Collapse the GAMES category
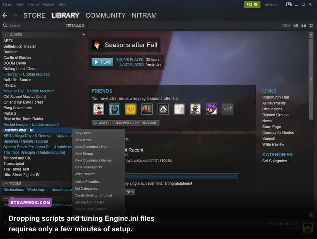Screen dimensions: 317x239 click(x=6, y=35)
